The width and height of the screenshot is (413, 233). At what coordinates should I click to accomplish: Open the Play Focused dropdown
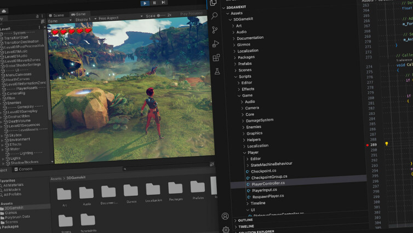pyautogui.click(x=192, y=14)
